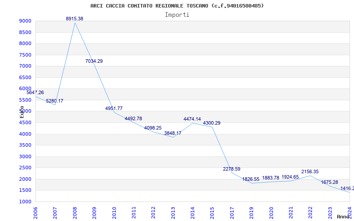The image size is (354, 221).
Task: Click the 3848.17 data label
Action: coord(173,133)
